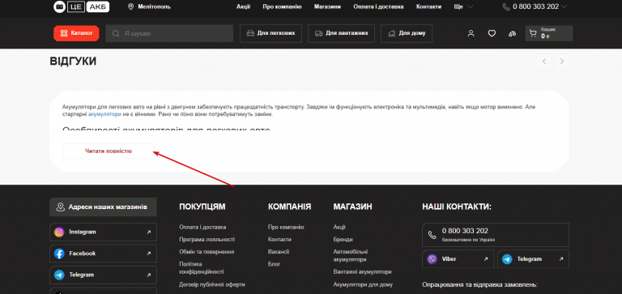Open Адреси наших магазинів button
The width and height of the screenshot is (622, 294).
[103, 207]
